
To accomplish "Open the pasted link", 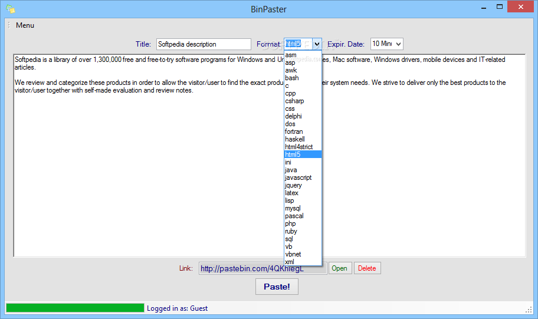I will pos(339,268).
